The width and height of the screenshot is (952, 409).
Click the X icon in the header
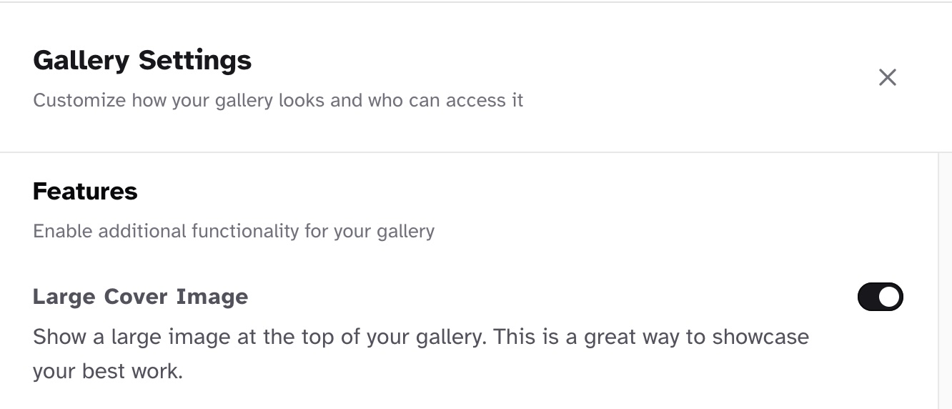point(887,77)
